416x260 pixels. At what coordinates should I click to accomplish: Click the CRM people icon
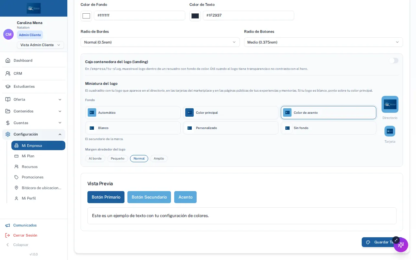pyautogui.click(x=8, y=73)
